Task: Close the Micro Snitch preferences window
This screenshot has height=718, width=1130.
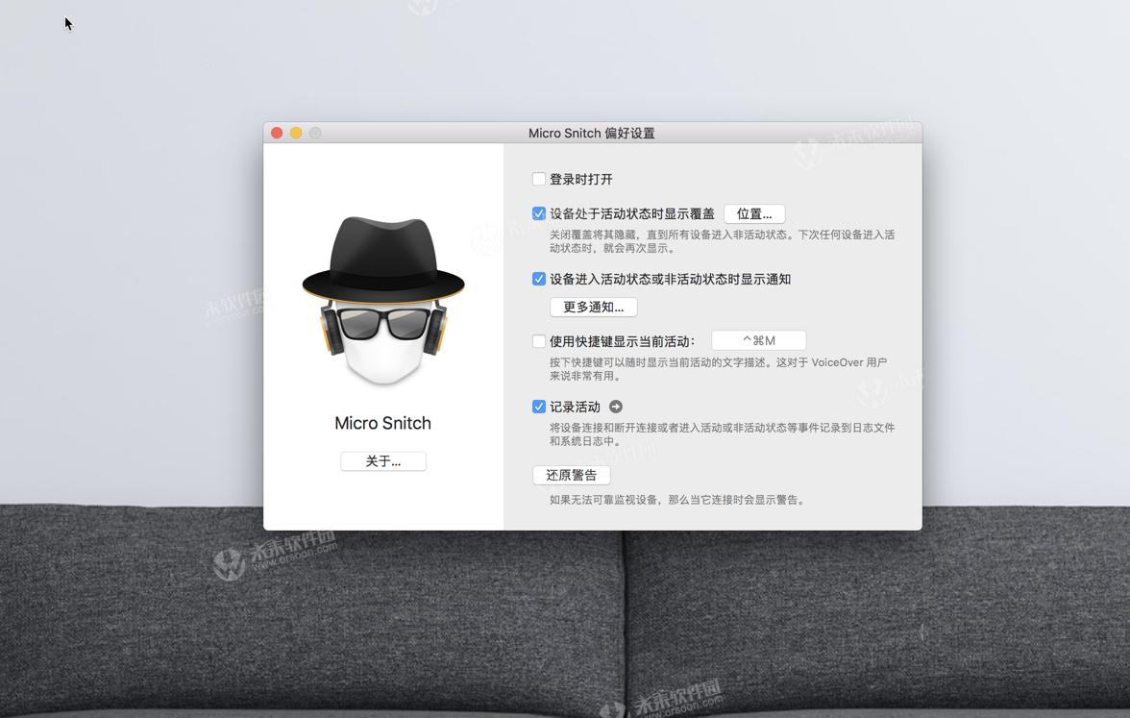Action: click(x=277, y=133)
